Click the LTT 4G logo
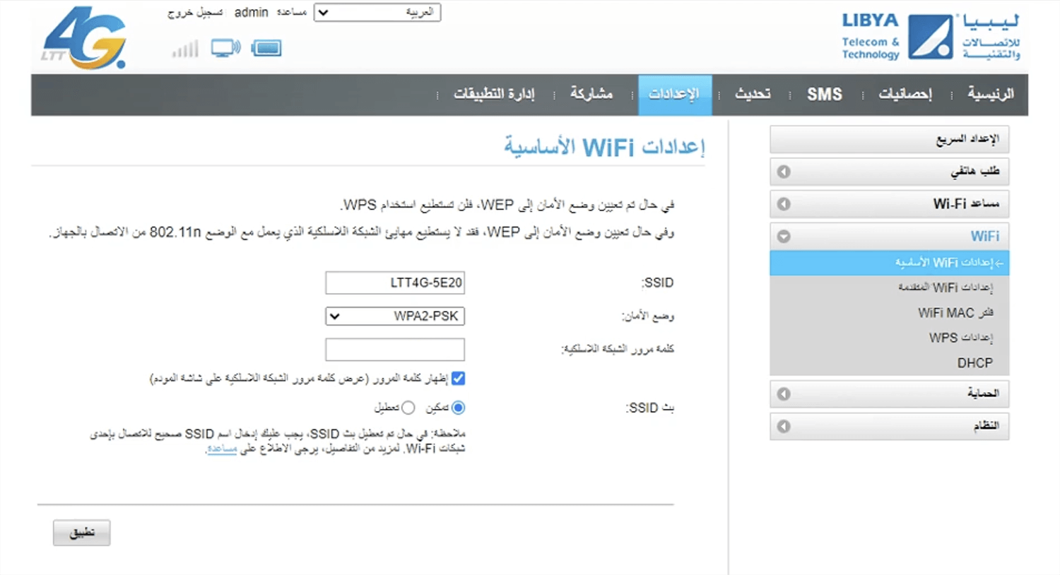 [85, 39]
